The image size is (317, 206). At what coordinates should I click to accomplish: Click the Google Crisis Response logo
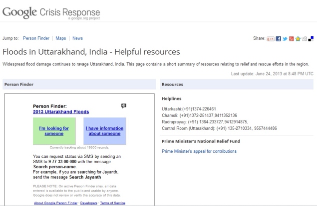51,13
